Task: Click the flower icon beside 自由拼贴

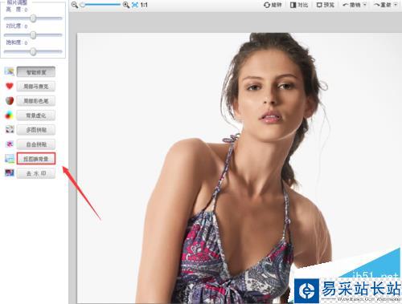Action: [x=10, y=144]
